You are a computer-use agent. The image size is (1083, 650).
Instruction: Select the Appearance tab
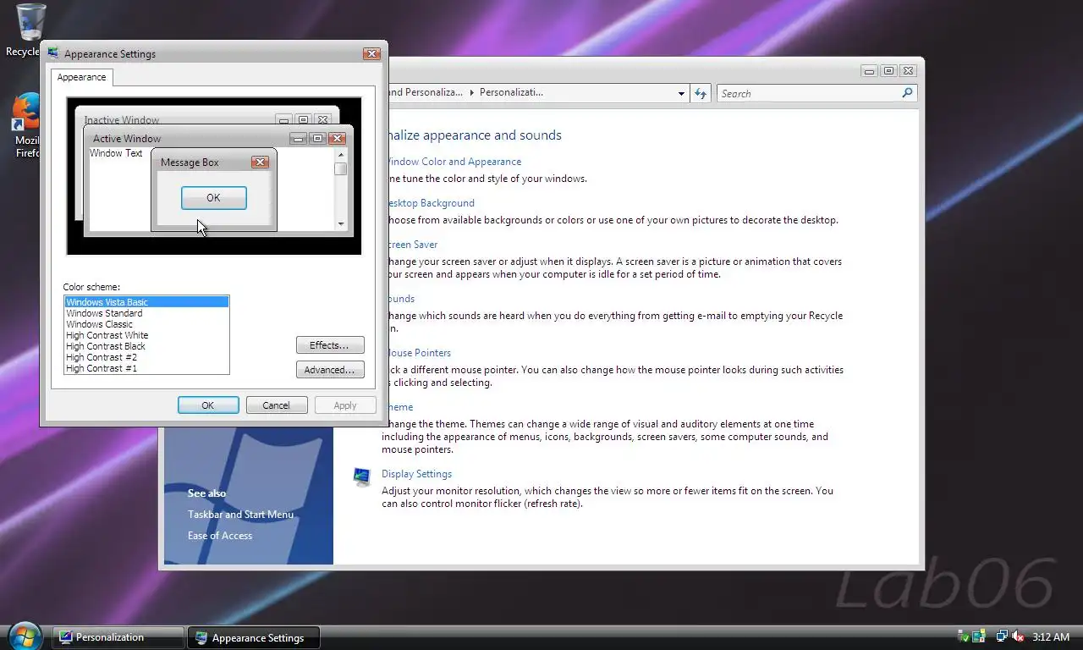coord(81,77)
